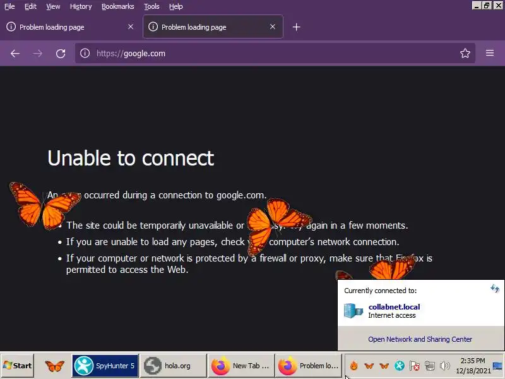
Task: Open the volume speaker tray icon
Action: (445, 366)
